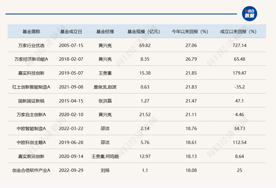Select the date 2022-09-29
Image resolution: width=276 pixels, height=188 pixels.
(x=71, y=170)
